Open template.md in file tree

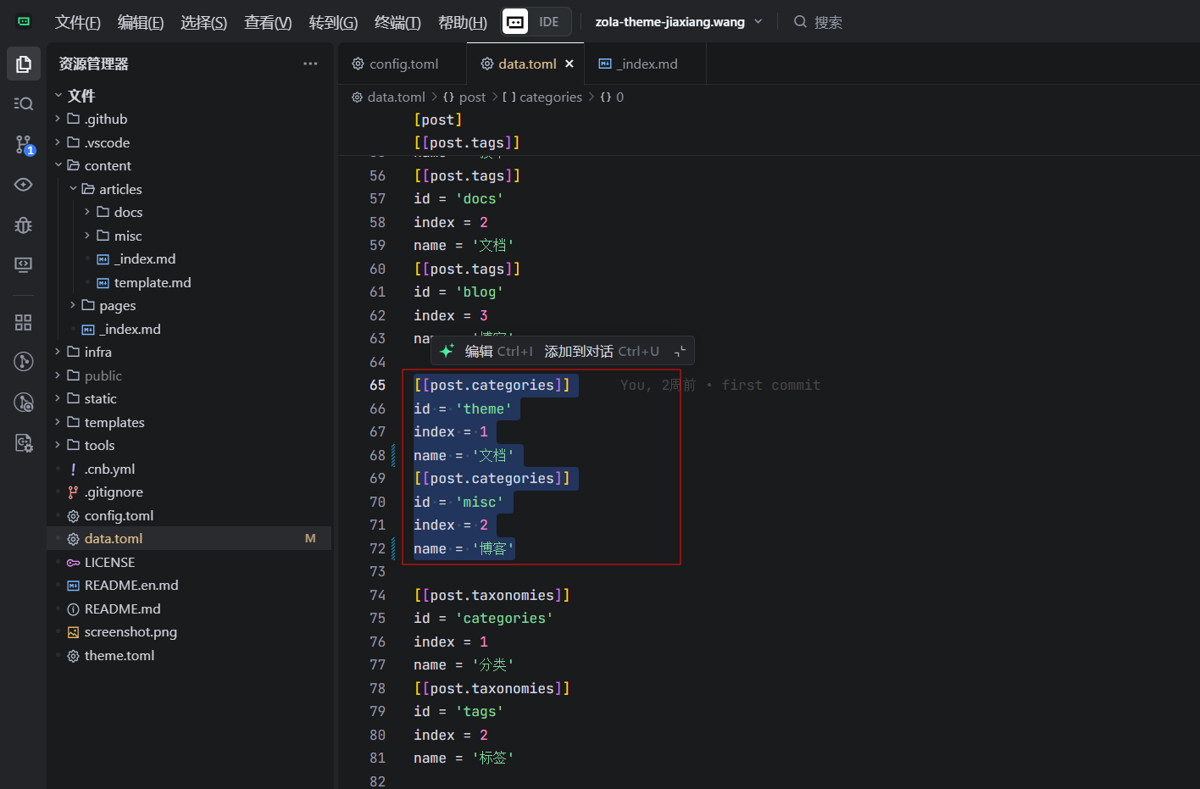pos(189,282)
